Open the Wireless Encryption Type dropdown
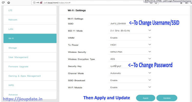 pos(130,59)
